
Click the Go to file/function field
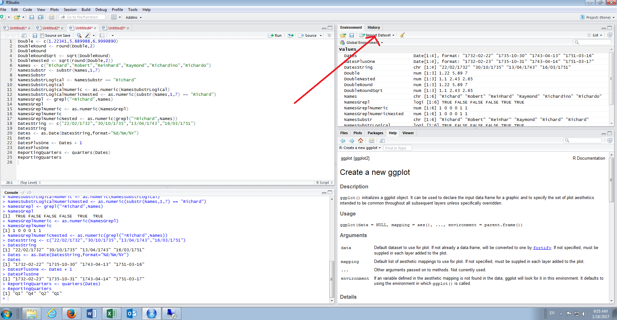click(83, 17)
